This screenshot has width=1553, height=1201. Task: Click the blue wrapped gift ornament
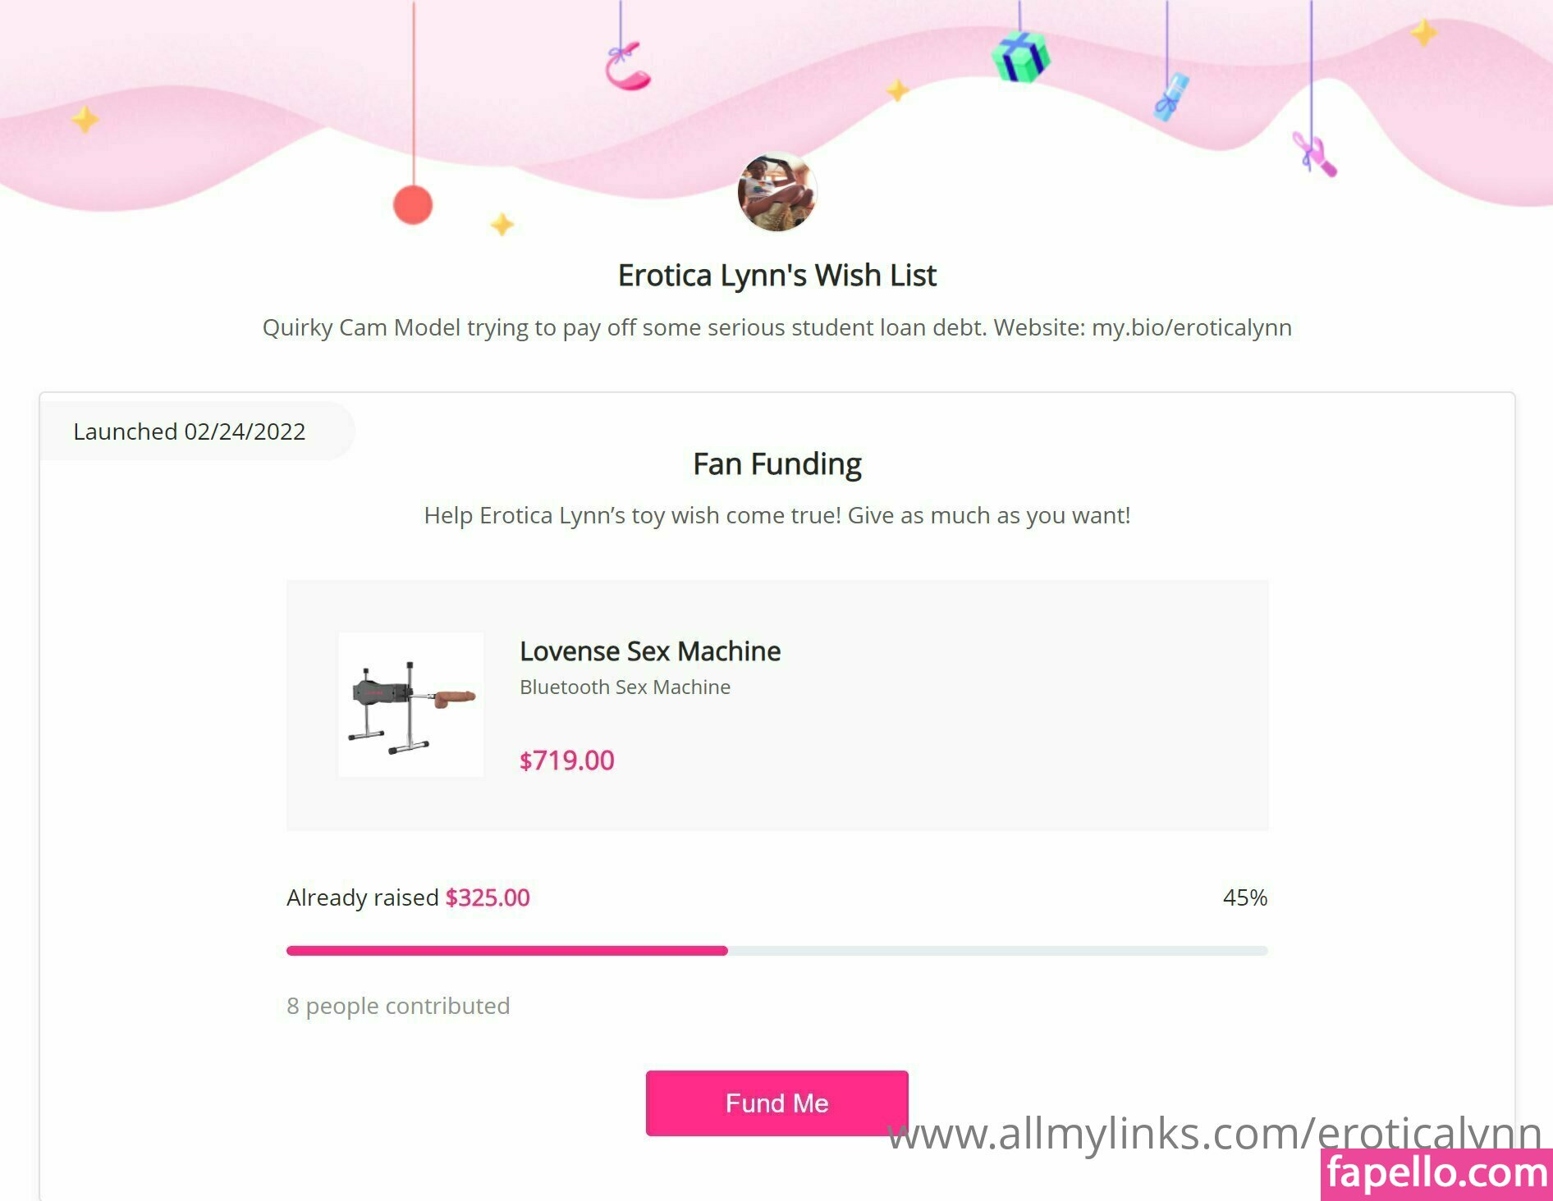point(1171,97)
